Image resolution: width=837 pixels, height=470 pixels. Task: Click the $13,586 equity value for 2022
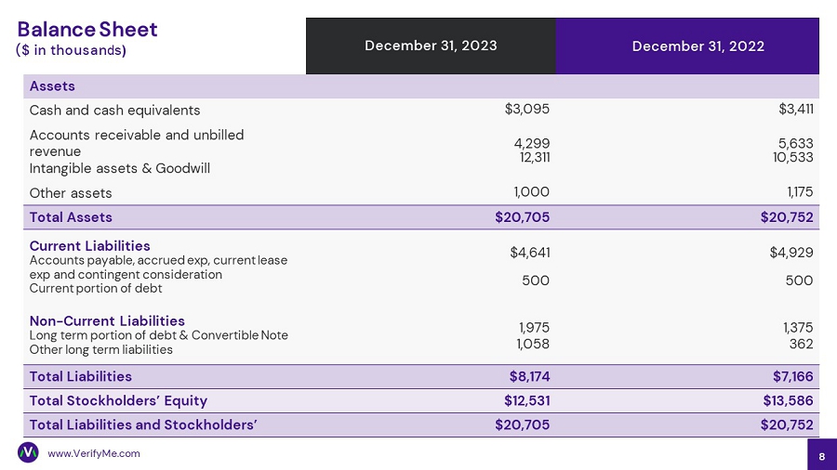tap(787, 400)
